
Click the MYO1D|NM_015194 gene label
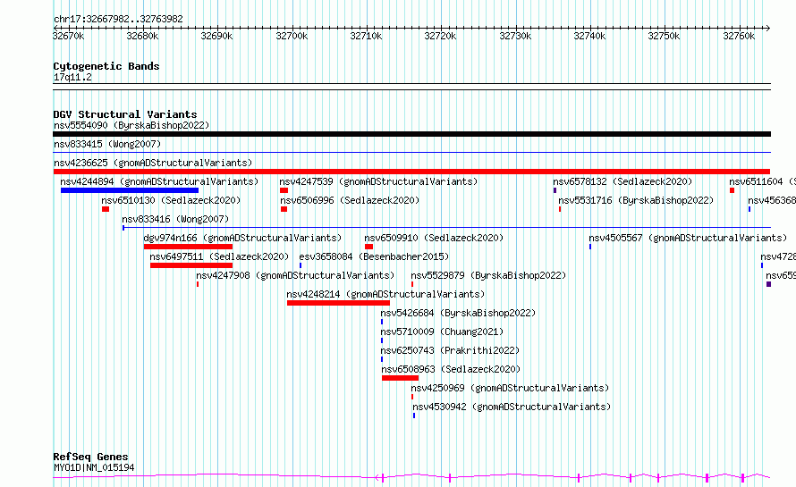click(x=94, y=467)
